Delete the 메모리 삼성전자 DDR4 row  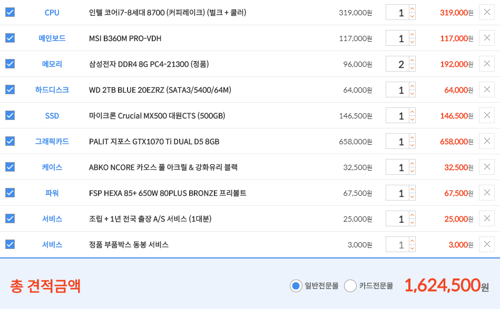(487, 64)
